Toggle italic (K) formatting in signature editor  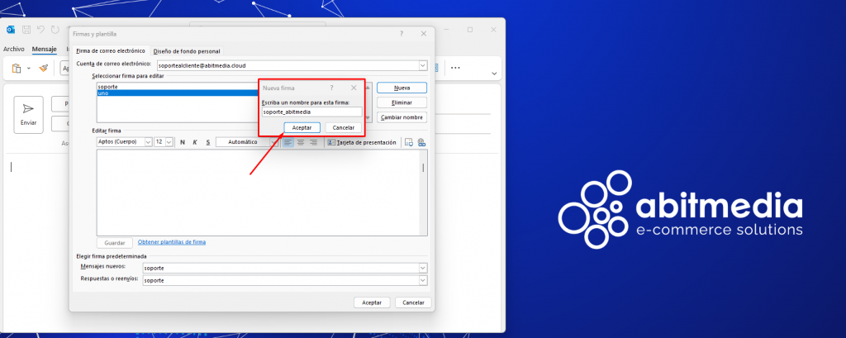click(x=196, y=142)
